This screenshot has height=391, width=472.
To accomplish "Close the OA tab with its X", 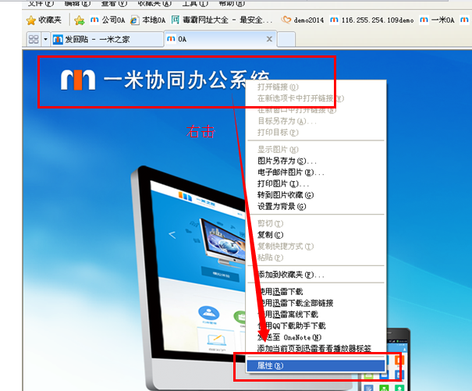I will click(269, 39).
